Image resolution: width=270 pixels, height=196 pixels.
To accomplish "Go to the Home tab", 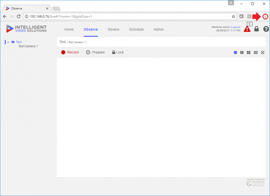I will (69, 29).
